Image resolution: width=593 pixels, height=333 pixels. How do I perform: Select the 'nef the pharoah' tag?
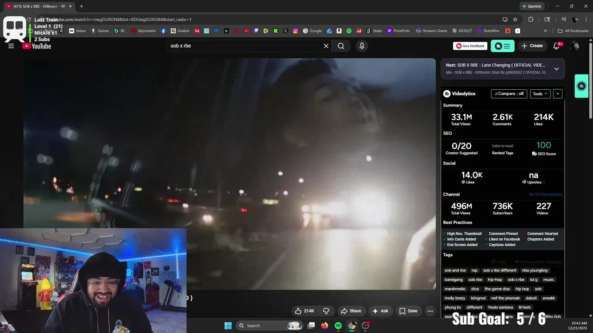coord(505,298)
